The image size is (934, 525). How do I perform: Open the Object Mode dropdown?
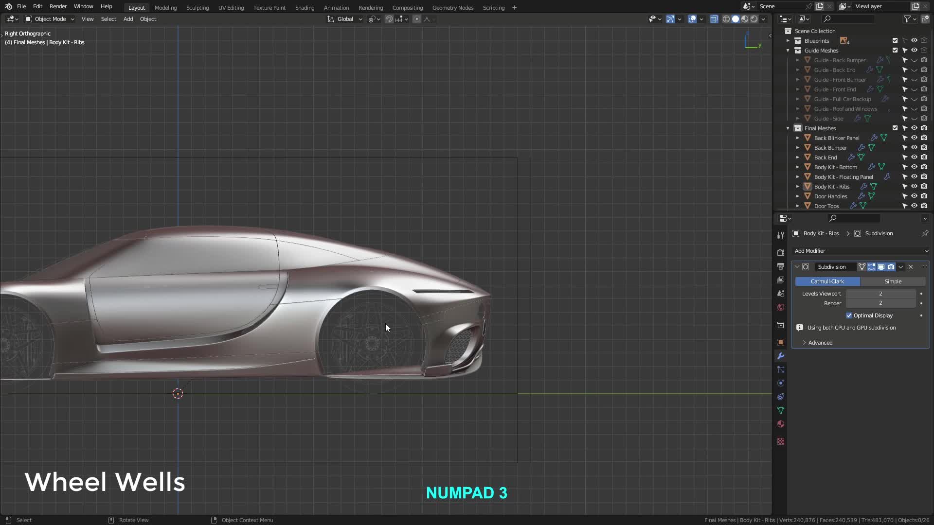point(50,19)
